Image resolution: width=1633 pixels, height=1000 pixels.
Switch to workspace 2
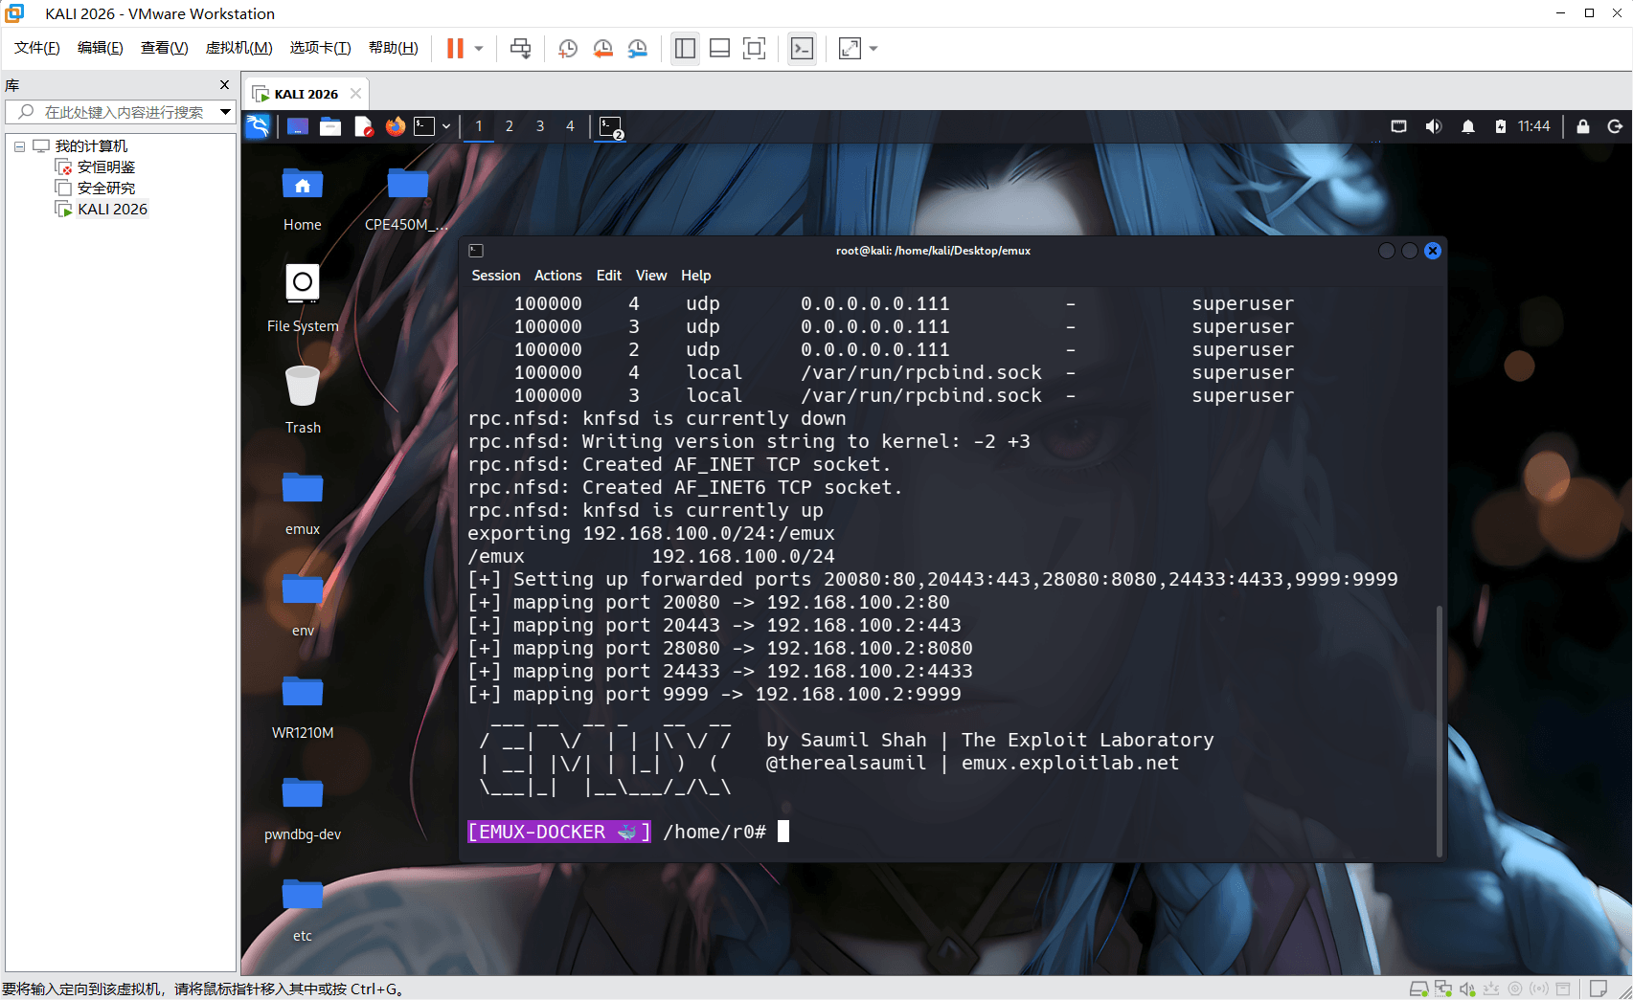click(x=510, y=126)
